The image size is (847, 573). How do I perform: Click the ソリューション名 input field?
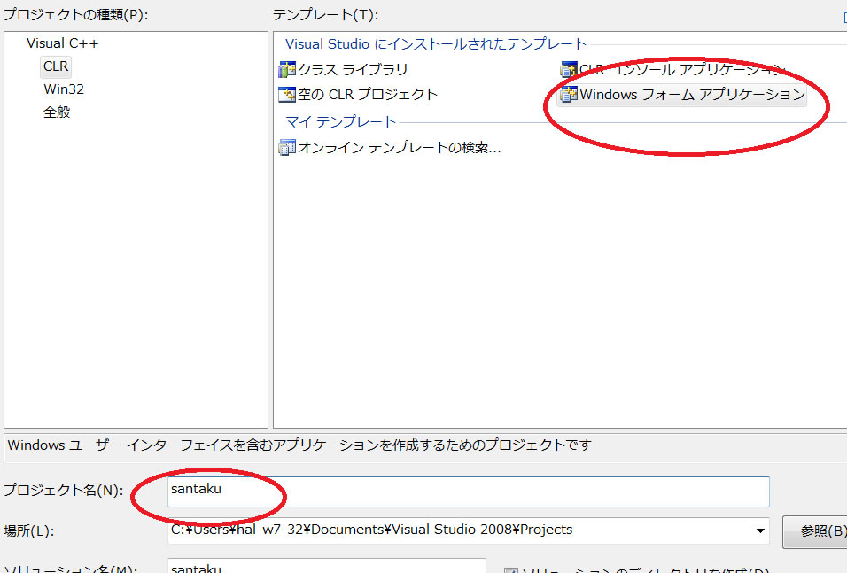(x=326, y=567)
